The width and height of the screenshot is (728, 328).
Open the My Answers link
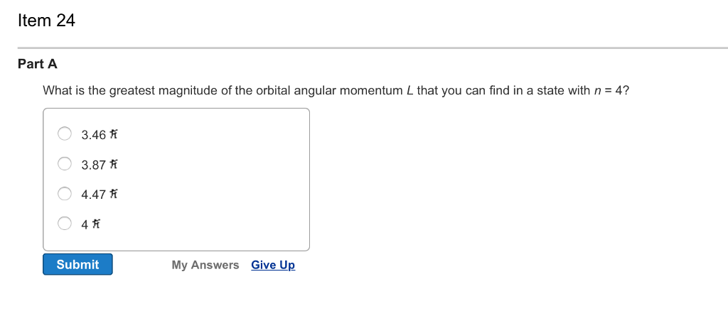point(205,265)
